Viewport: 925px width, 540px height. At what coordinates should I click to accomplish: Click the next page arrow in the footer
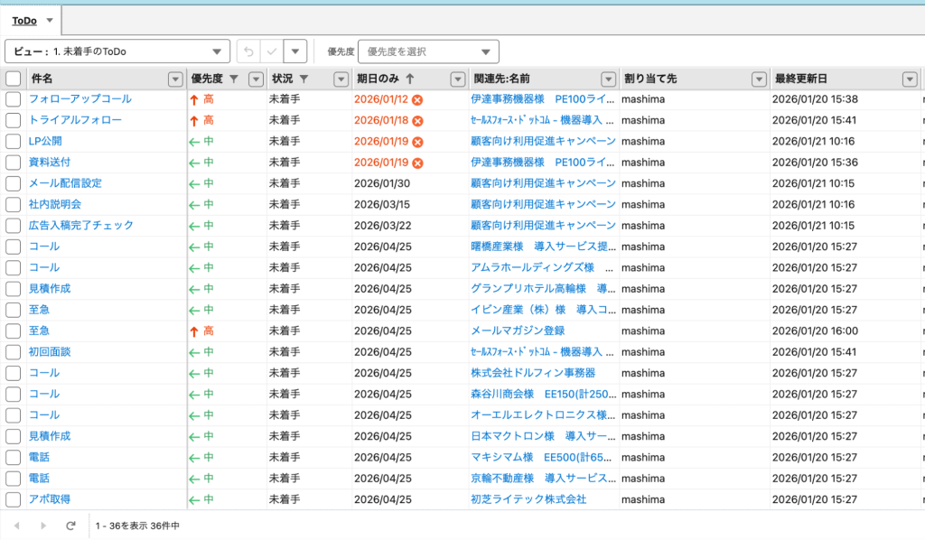(x=43, y=525)
